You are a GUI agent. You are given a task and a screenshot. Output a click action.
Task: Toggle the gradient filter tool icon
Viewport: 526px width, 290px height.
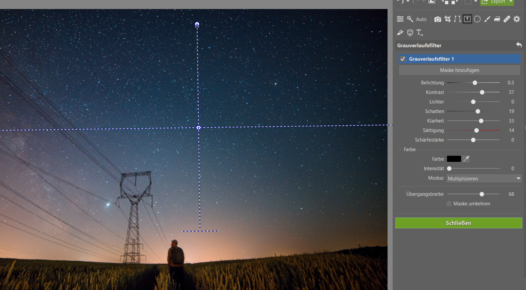pyautogui.click(x=467, y=19)
